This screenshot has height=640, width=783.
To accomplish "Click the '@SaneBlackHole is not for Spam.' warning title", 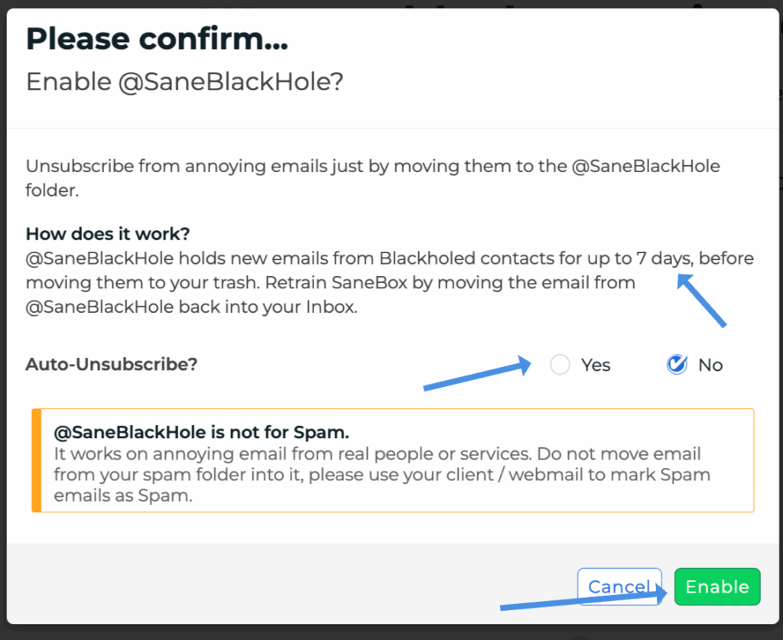I will tap(201, 432).
